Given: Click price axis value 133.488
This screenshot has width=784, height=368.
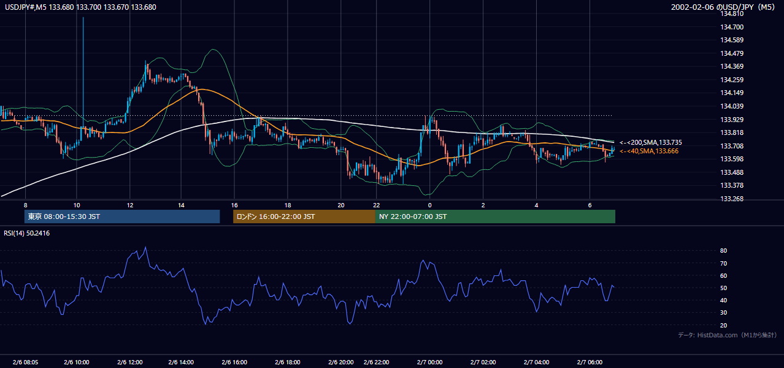Looking at the screenshot, I should pos(731,172).
